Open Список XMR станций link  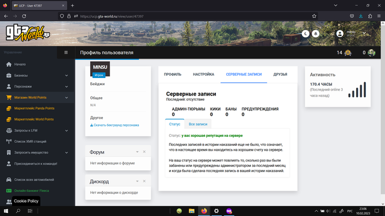[30, 142]
